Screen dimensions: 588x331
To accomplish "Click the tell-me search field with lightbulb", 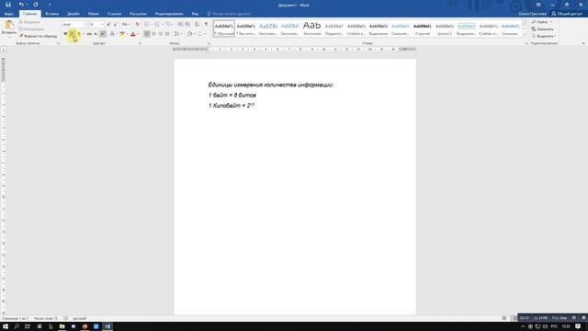I will click(229, 14).
